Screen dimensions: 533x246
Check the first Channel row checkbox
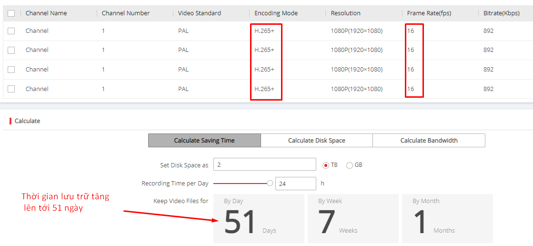point(11,31)
